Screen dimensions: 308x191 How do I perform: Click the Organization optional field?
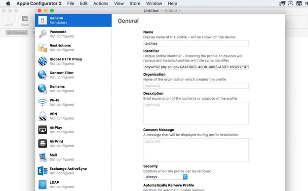(x=196, y=86)
